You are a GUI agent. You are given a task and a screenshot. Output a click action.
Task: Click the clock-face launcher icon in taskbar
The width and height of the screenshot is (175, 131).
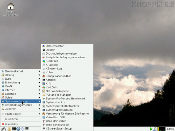22,128
